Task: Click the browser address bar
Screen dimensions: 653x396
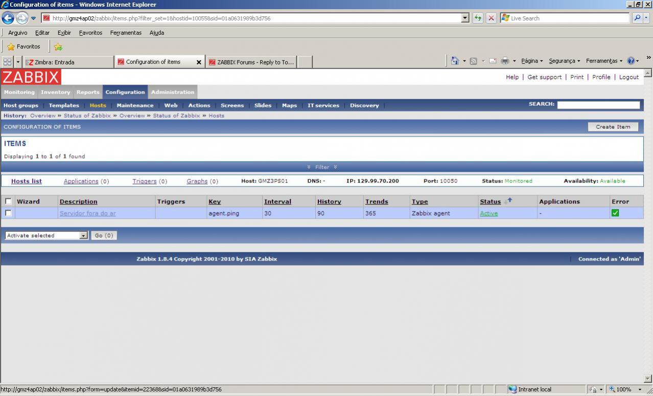Action: tap(251, 18)
